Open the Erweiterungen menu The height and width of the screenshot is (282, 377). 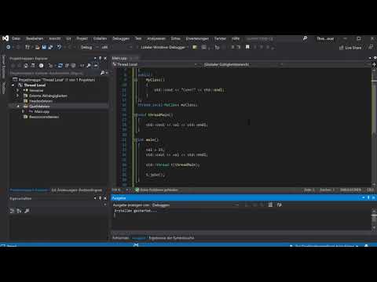(197, 38)
